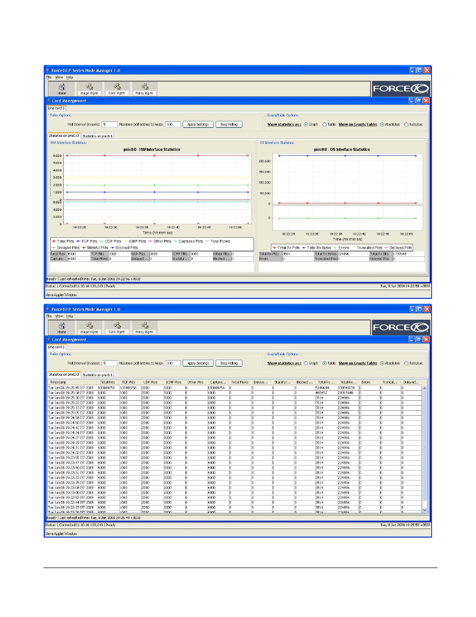The image size is (476, 617).
Task: Click Home icon in top window toolbar
Action: (x=62, y=89)
